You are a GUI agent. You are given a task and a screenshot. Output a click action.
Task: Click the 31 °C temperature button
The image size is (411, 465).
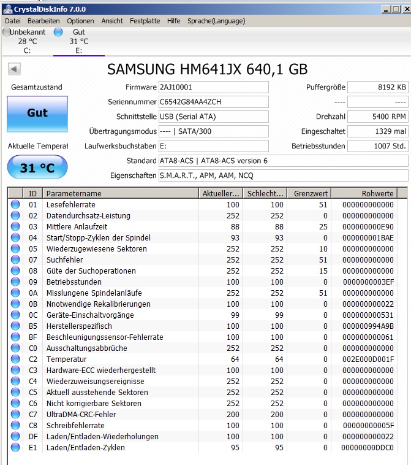point(37,167)
